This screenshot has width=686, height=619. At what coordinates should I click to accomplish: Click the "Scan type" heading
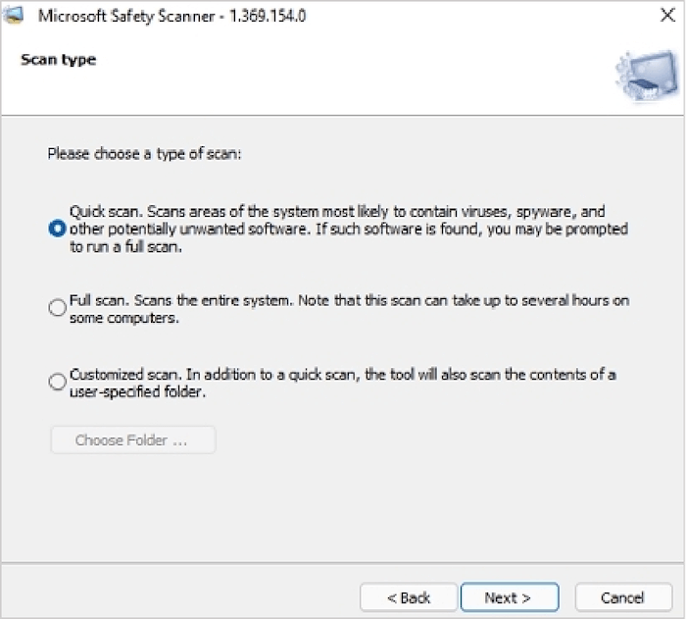coord(58,60)
